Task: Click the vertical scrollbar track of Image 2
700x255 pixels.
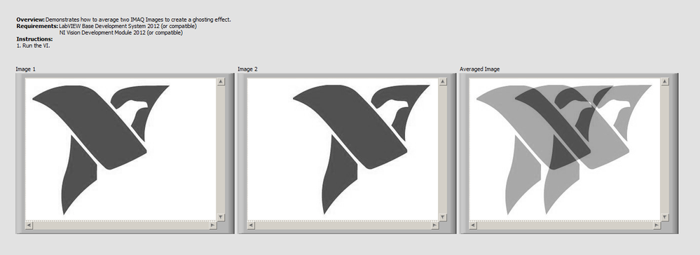Action: pyautogui.click(x=442, y=149)
